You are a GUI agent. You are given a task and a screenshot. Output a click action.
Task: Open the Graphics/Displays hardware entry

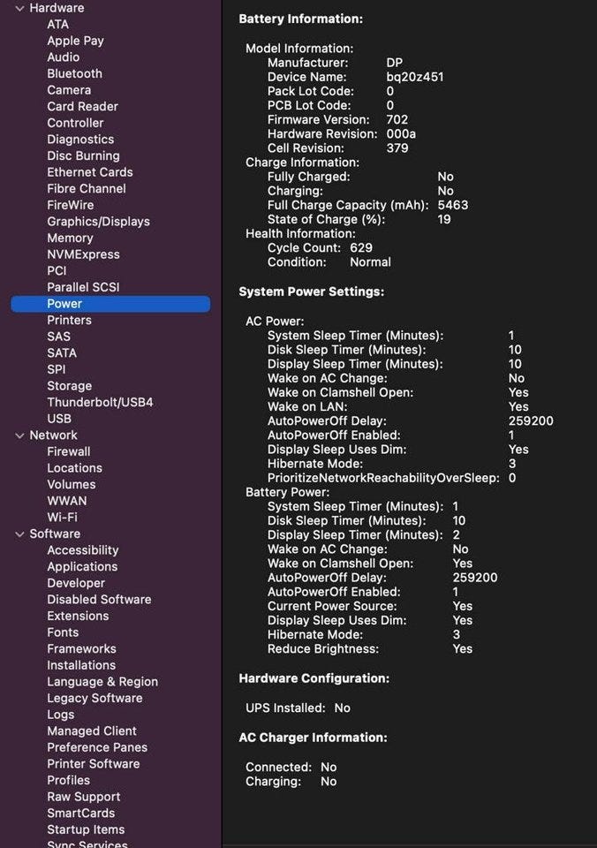click(98, 222)
